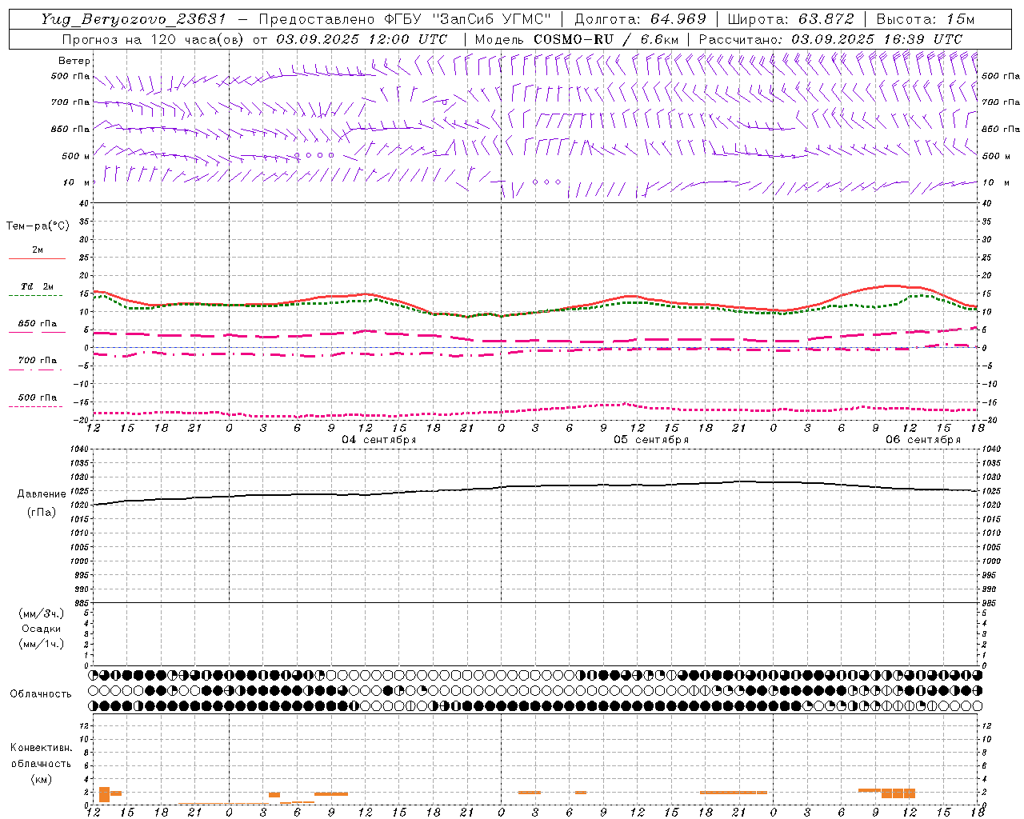Click the (мм/3ч.) precipitation unit label
The height and width of the screenshot is (819, 1024).
(x=42, y=614)
